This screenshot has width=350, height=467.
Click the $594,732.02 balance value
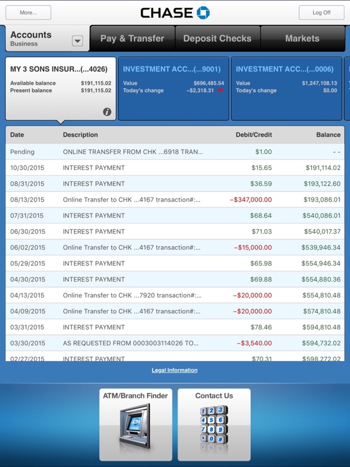[321, 343]
